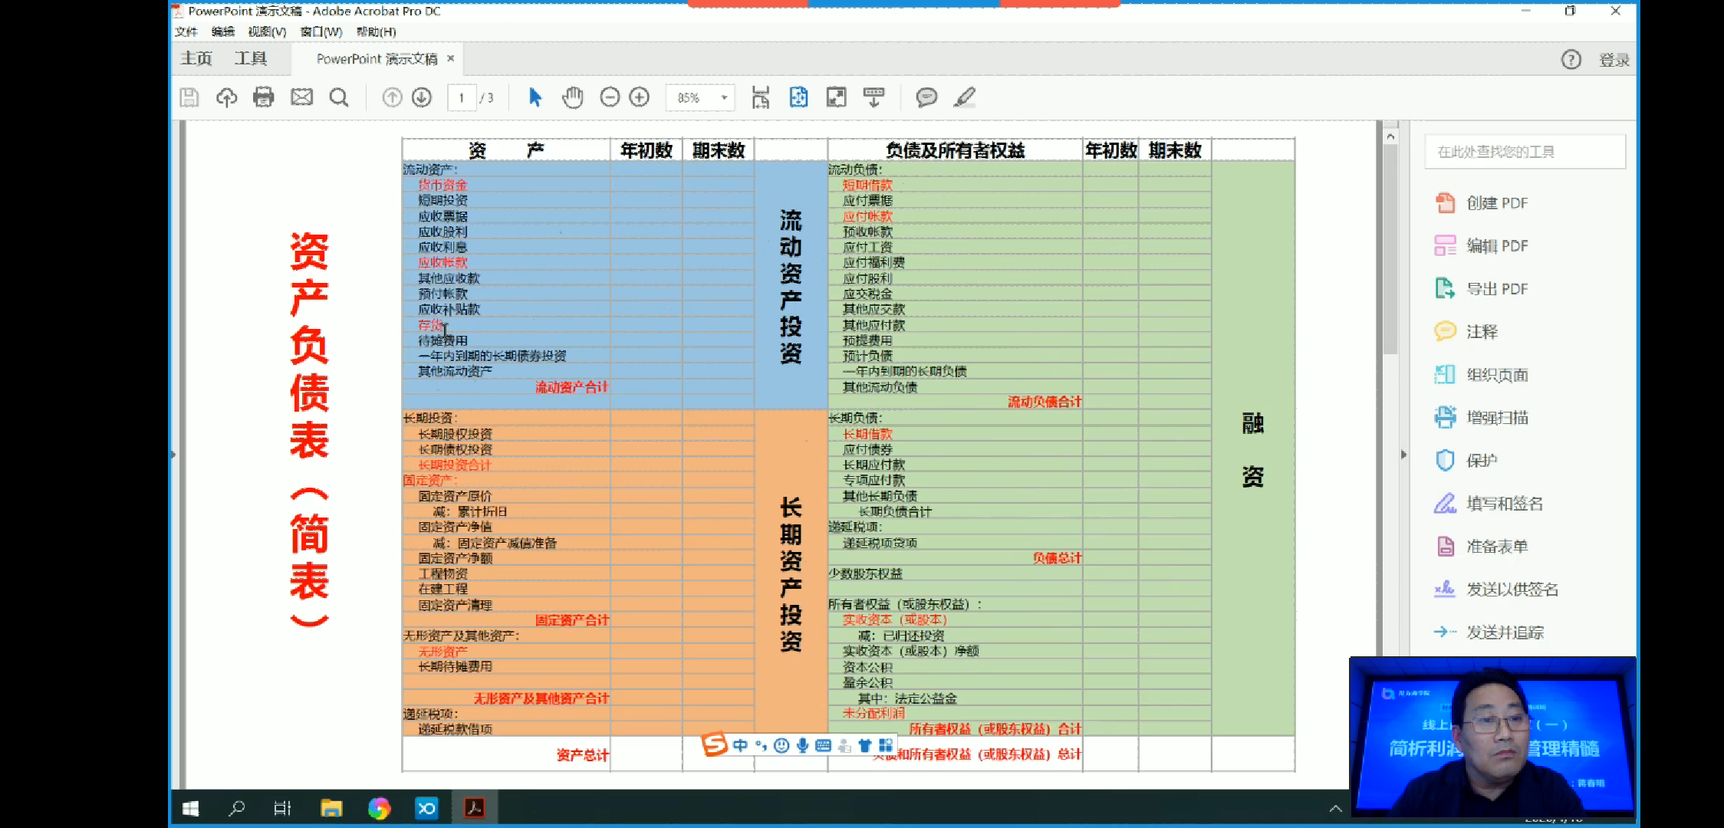This screenshot has height=828, width=1724.
Task: Open 发送以供签名 tool
Action: (1496, 590)
